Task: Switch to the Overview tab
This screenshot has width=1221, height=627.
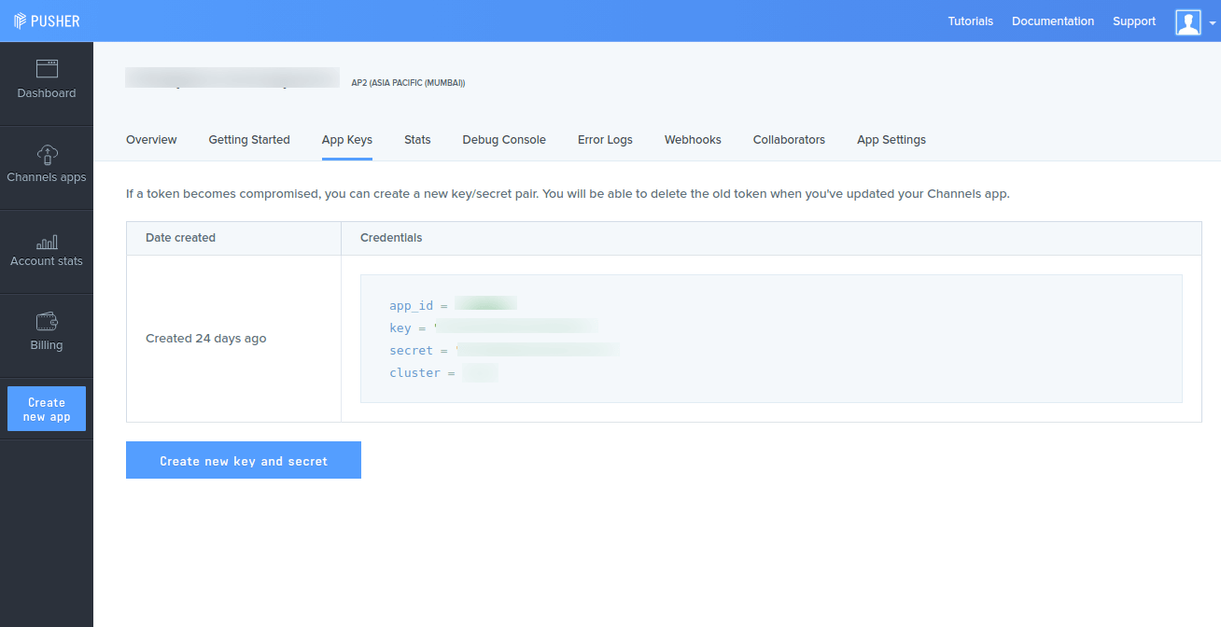Action: tap(151, 140)
